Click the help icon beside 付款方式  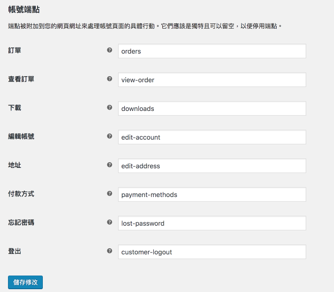coord(110,193)
